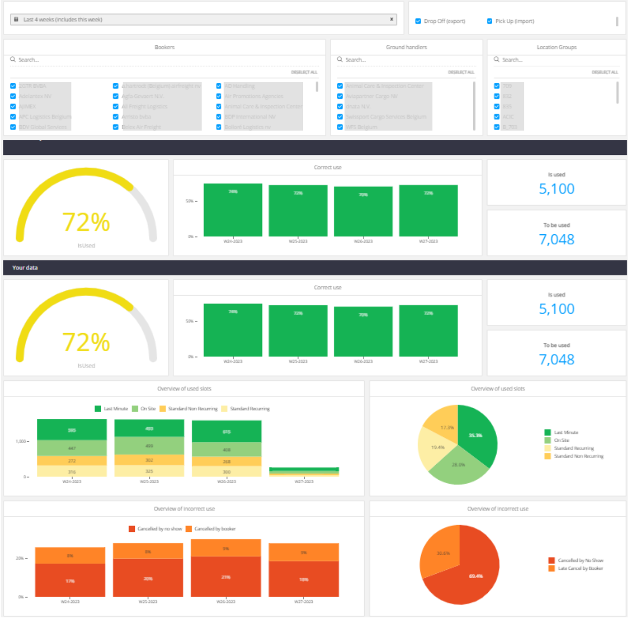Toggle Cancelled by no show legend marker

click(x=132, y=529)
